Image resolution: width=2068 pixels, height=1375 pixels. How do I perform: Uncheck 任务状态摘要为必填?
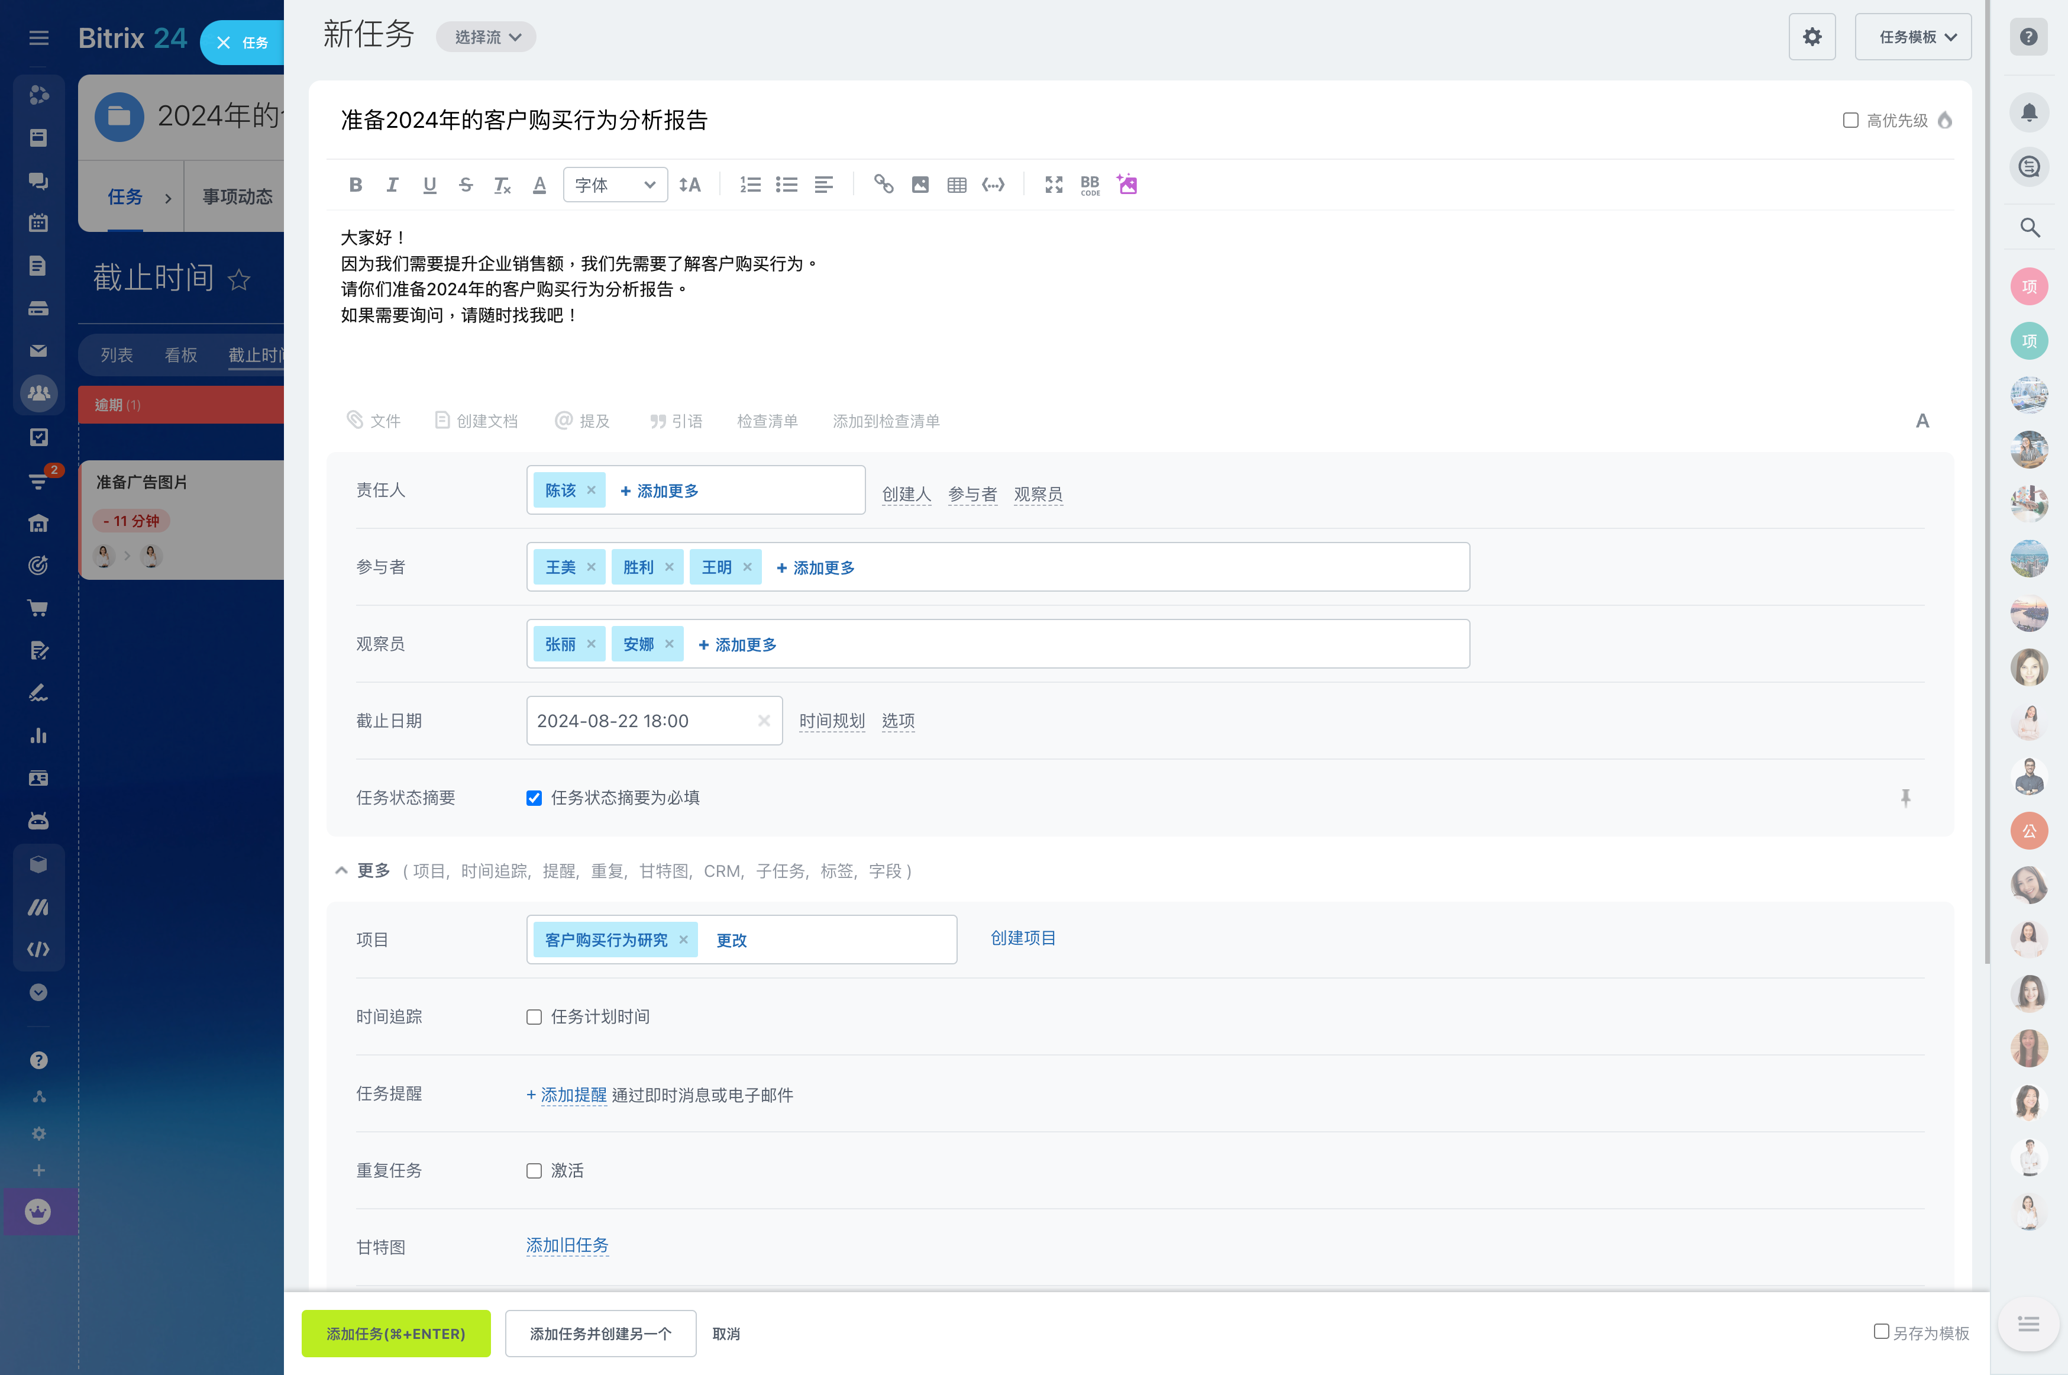534,798
